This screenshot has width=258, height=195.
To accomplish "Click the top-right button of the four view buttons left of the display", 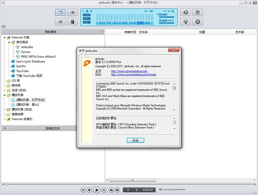I will point(72,12).
